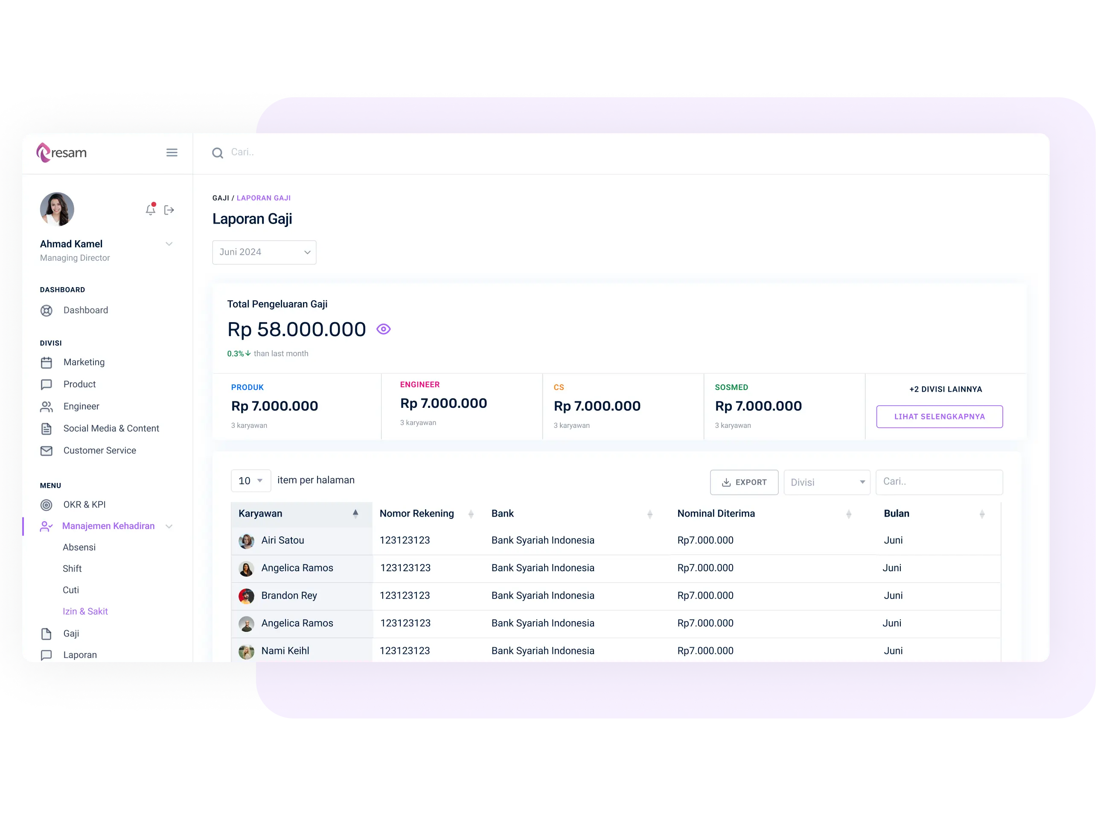Viewport: 1118px width, 814px height.
Task: Click the Social Media & Content sidebar icon
Action: 48,429
